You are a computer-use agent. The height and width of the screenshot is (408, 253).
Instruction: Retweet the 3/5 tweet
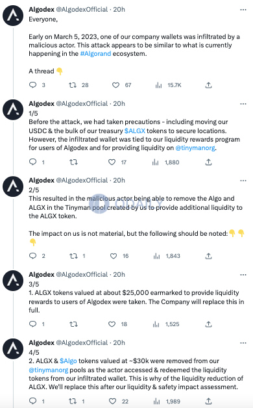73,324
